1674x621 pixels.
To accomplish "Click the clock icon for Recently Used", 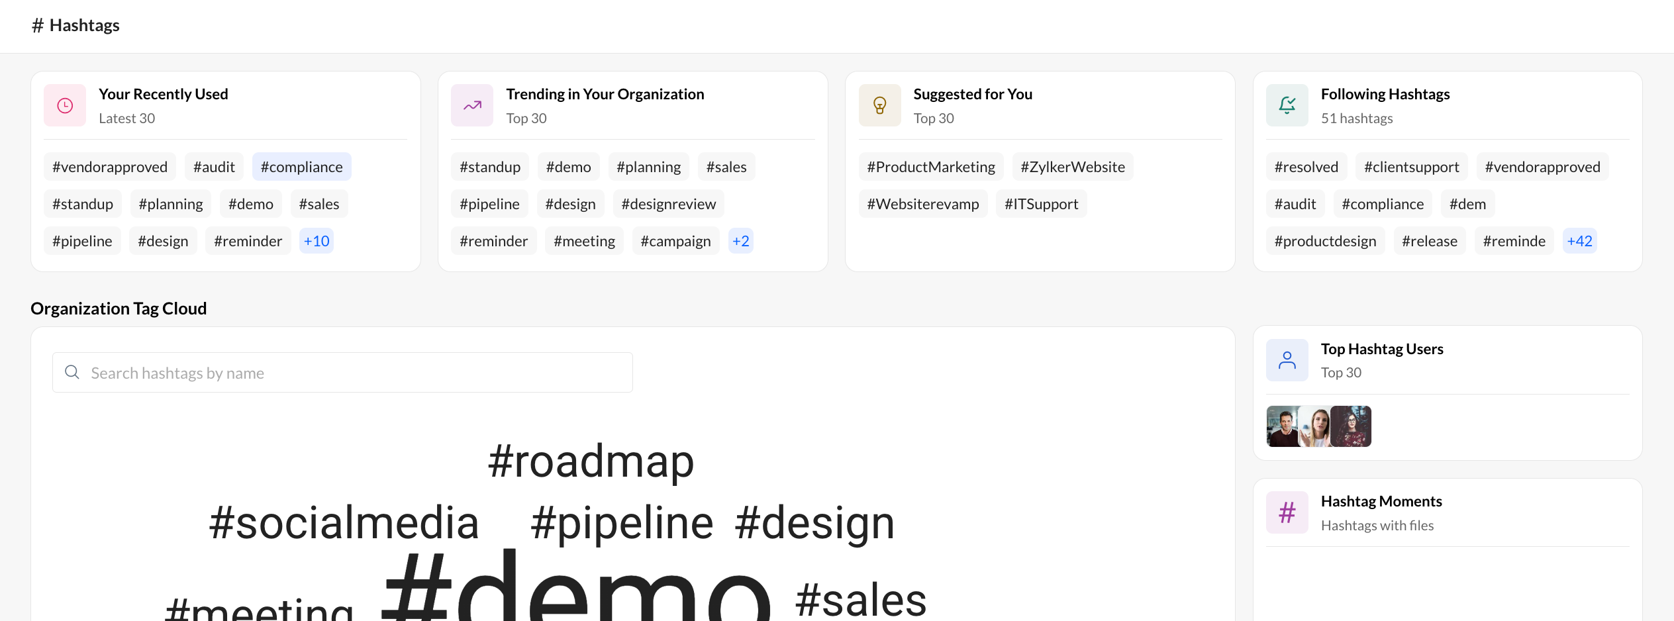I will (65, 105).
